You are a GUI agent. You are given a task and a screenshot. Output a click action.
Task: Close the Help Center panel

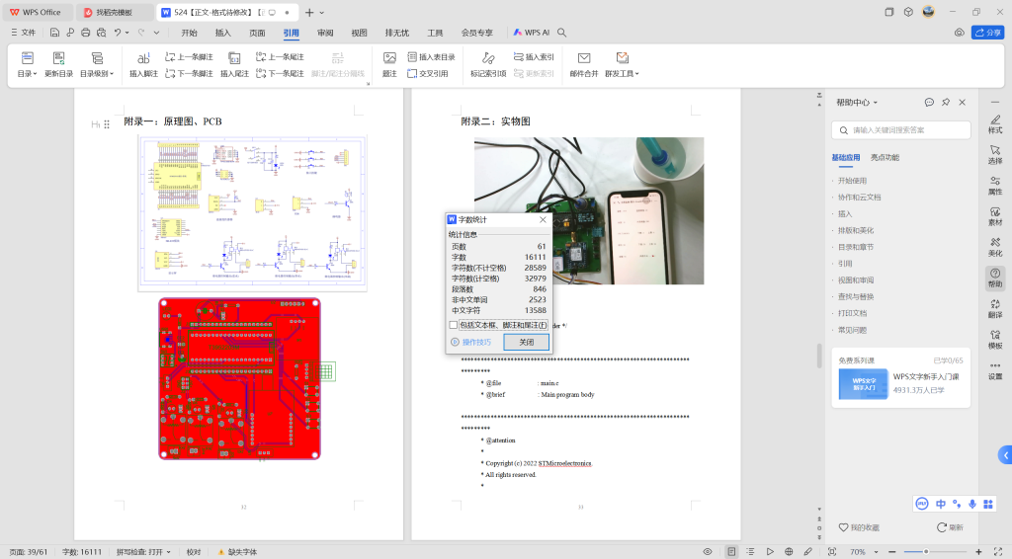[x=963, y=102]
